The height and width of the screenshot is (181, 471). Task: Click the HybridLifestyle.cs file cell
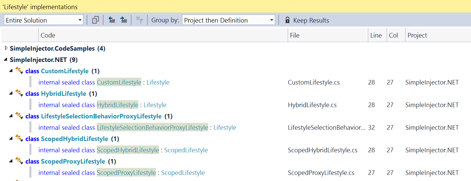click(312, 105)
